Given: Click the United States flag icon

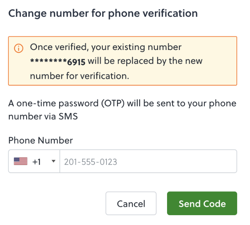Looking at the screenshot, I should coord(20,161).
